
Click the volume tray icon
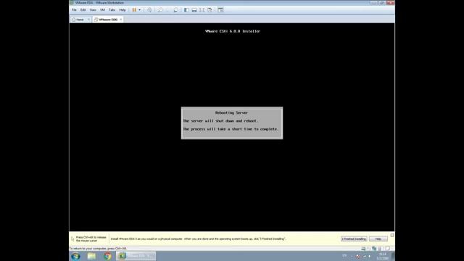point(370,256)
